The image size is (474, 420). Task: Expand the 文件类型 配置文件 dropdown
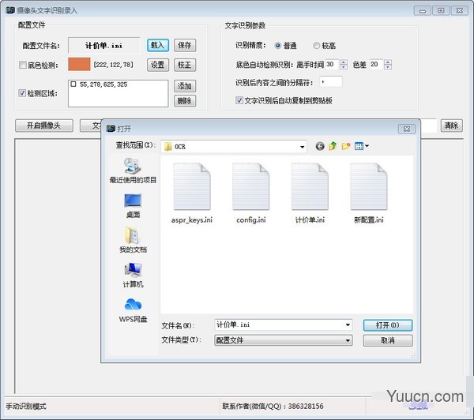tap(348, 340)
